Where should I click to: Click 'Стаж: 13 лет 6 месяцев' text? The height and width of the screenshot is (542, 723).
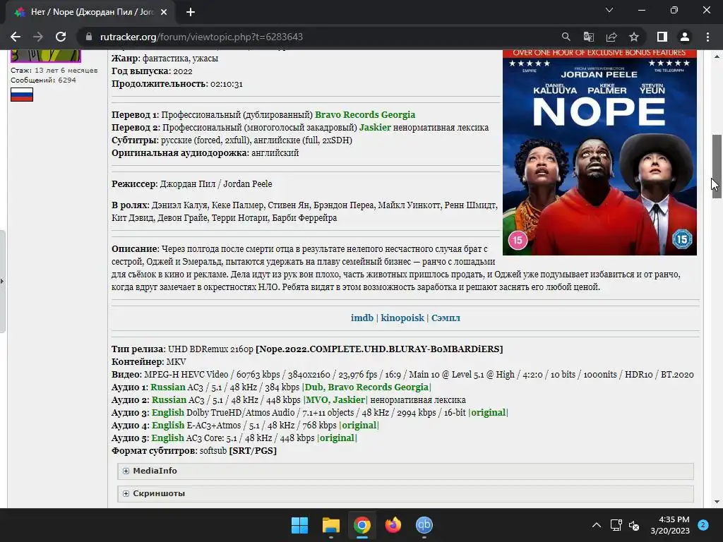coord(54,71)
